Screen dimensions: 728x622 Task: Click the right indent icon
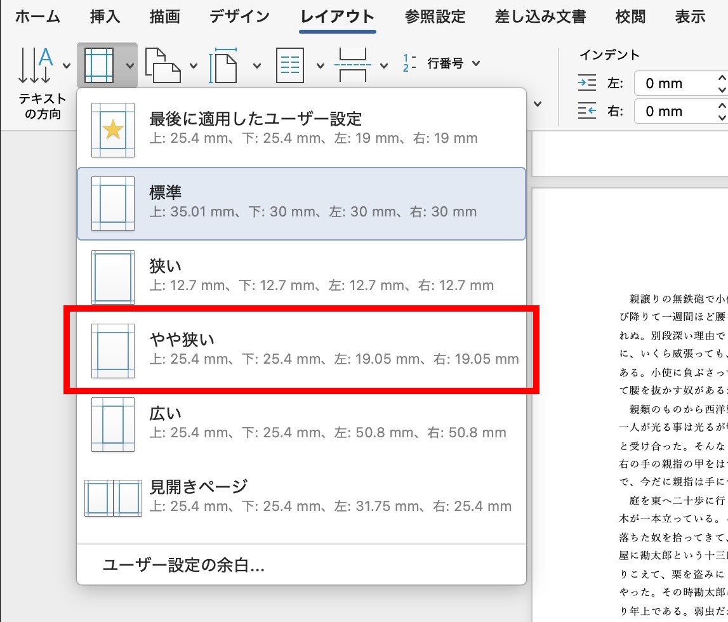click(x=587, y=111)
